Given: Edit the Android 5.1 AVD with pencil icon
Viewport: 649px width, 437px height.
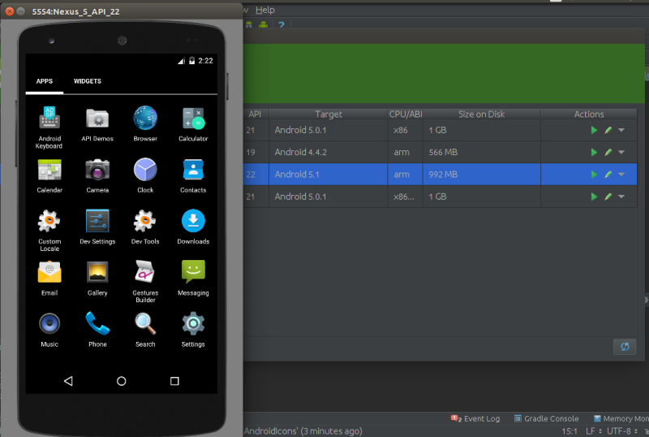Looking at the screenshot, I should click(x=608, y=175).
